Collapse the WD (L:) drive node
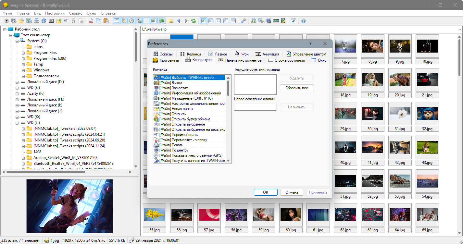 click(x=17, y=123)
